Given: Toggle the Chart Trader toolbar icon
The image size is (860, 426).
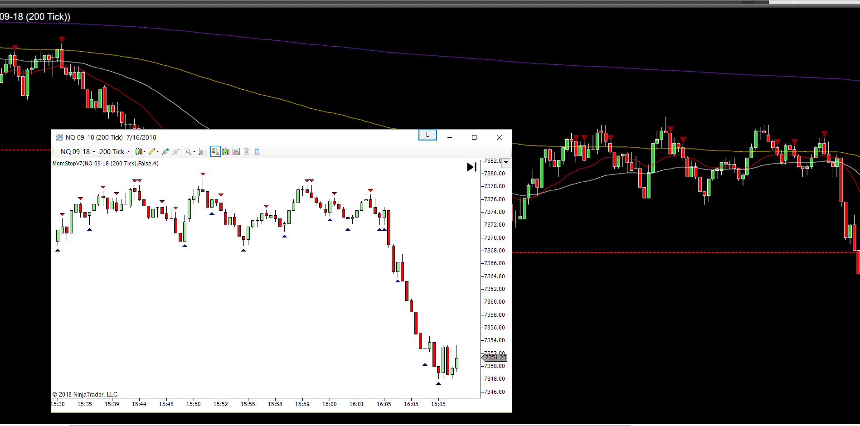Looking at the screenshot, I should point(215,151).
